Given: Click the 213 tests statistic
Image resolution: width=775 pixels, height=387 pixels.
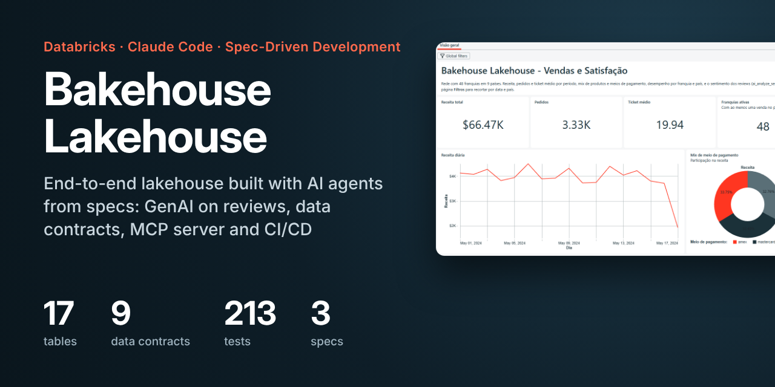Looking at the screenshot, I should coord(250,324).
